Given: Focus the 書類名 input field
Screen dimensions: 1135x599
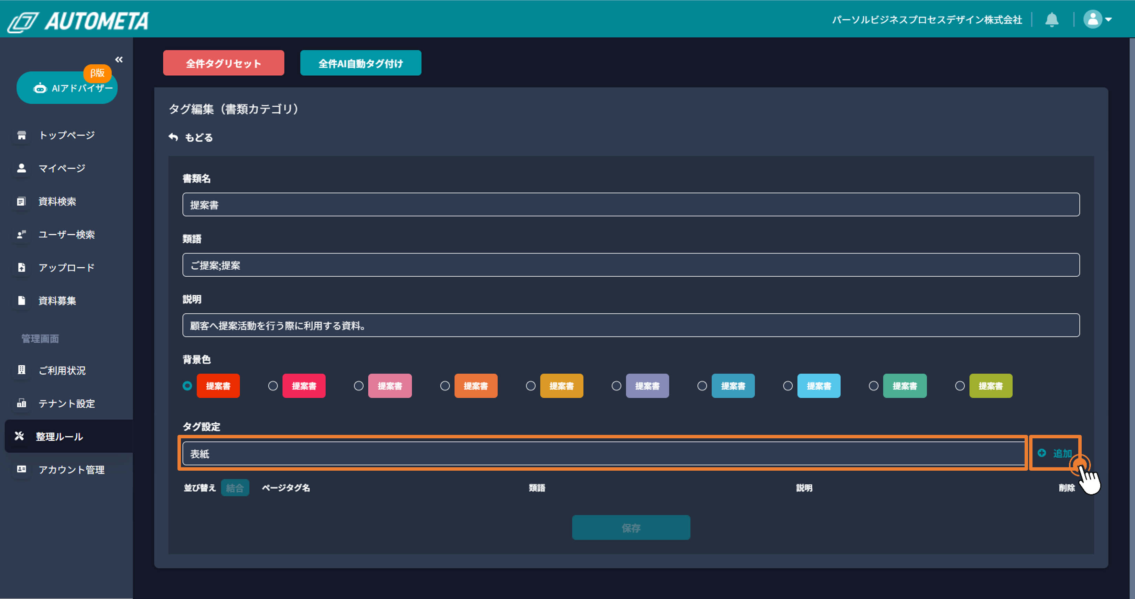Looking at the screenshot, I should [x=631, y=204].
